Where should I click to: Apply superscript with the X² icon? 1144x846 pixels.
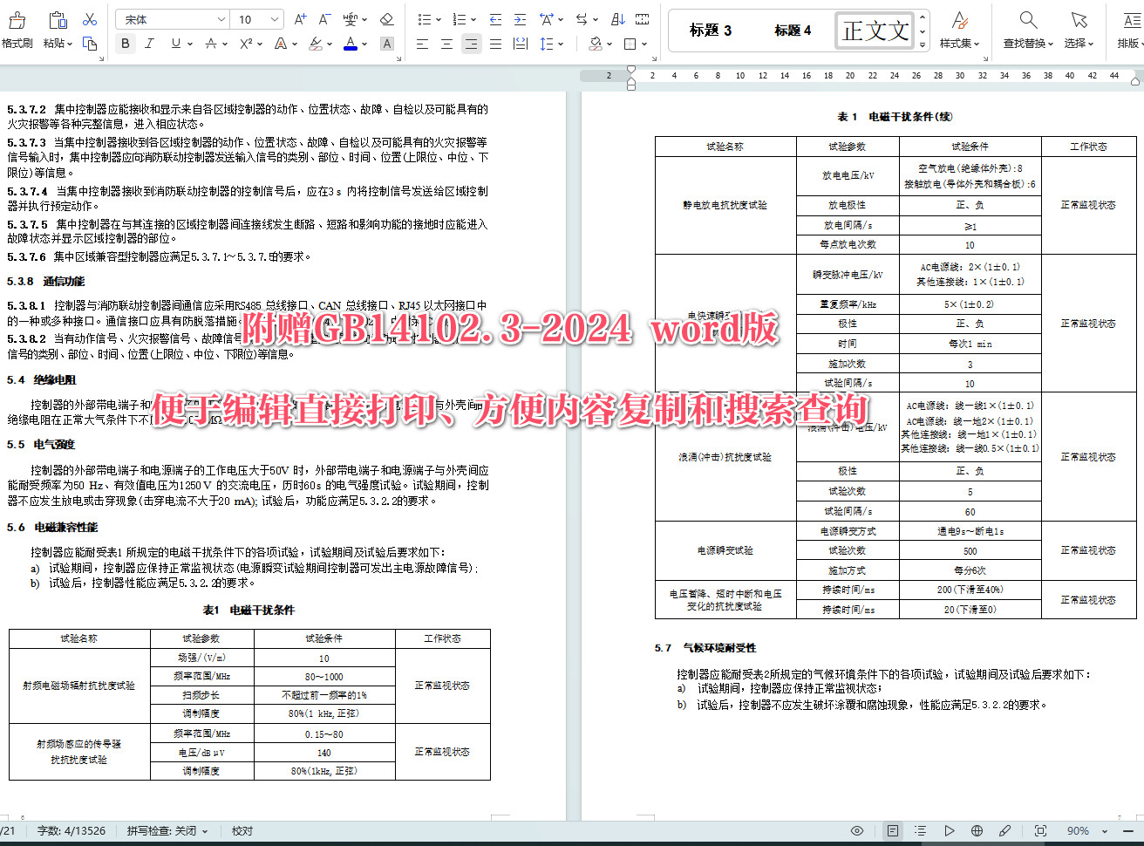245,44
